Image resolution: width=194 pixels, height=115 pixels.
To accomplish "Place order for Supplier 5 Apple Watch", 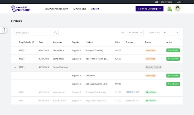I will point(173,84).
